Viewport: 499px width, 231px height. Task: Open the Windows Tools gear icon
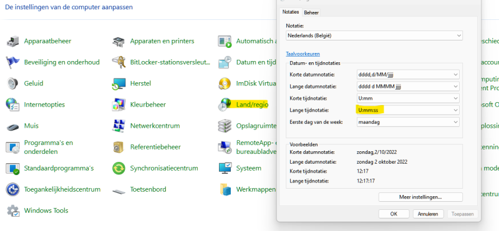coord(13,210)
